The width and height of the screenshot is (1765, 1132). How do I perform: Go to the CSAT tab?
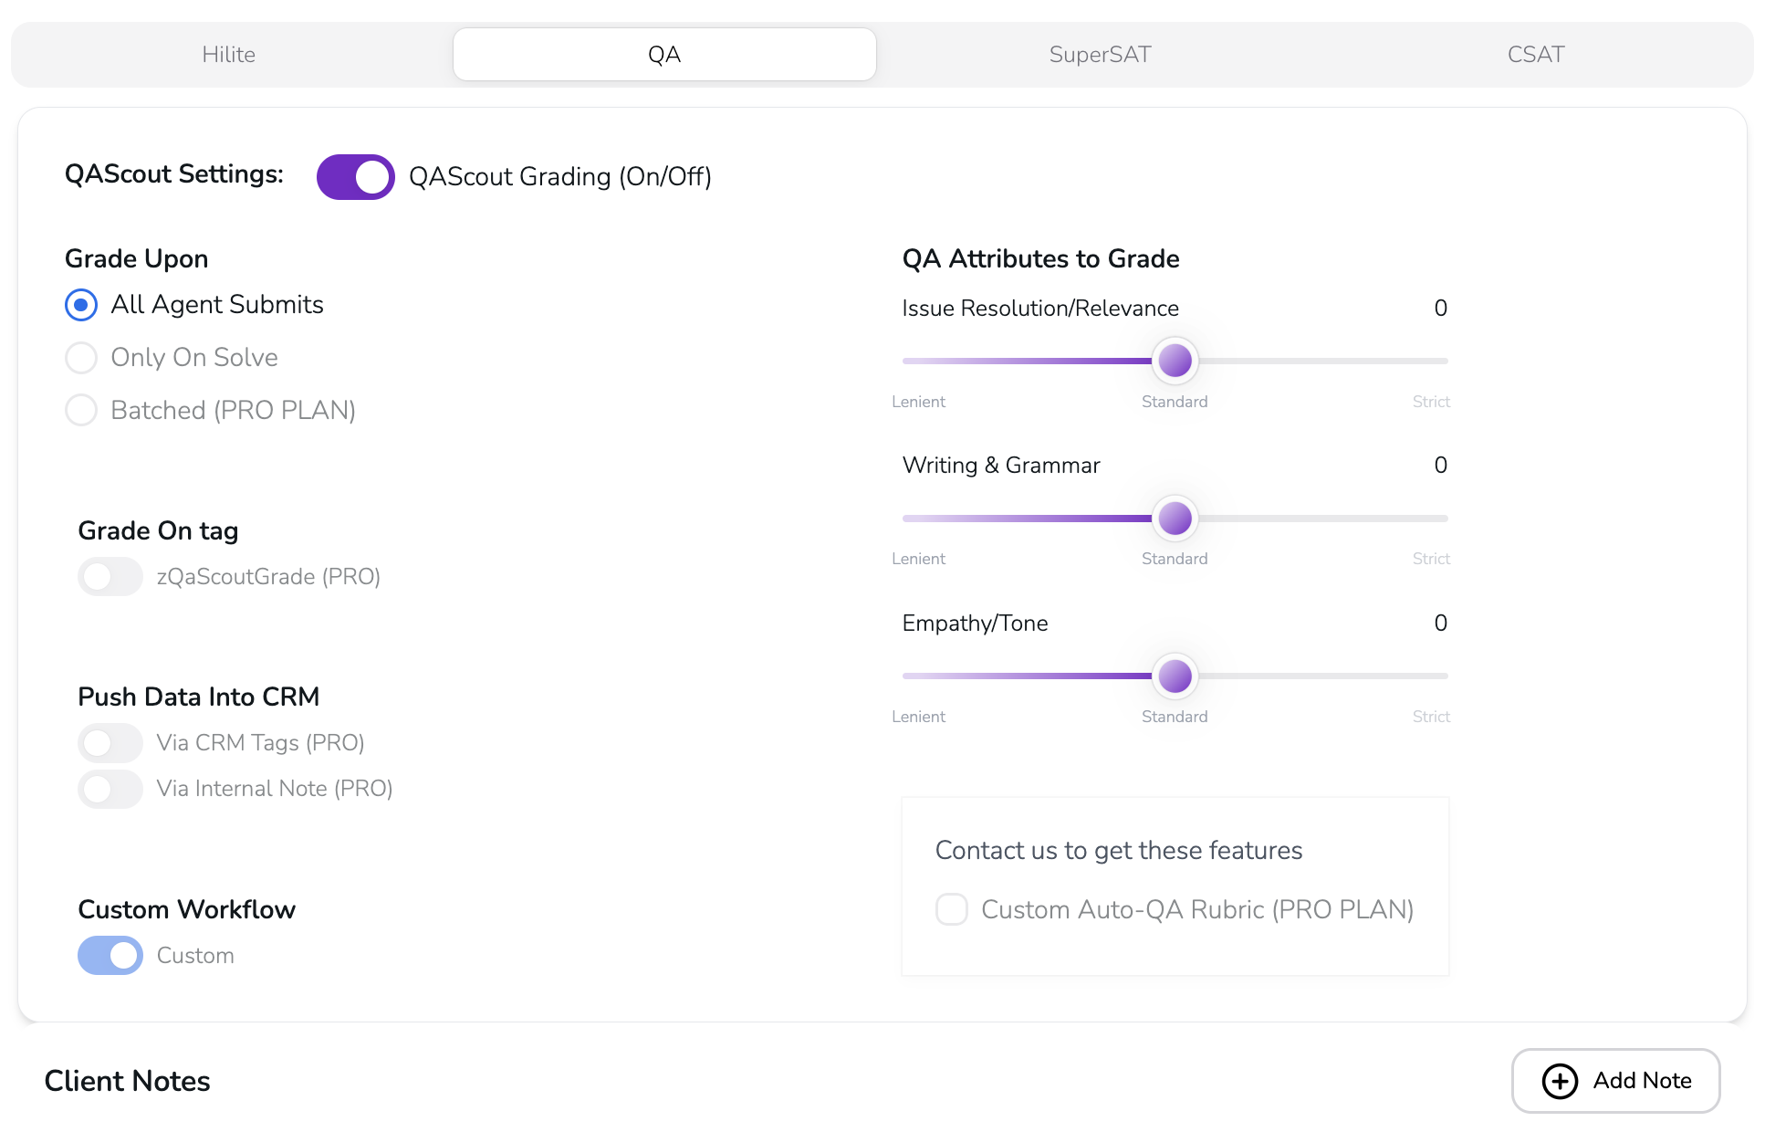click(x=1535, y=55)
